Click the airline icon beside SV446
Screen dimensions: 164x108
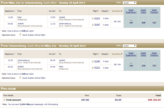[x=93, y=62]
